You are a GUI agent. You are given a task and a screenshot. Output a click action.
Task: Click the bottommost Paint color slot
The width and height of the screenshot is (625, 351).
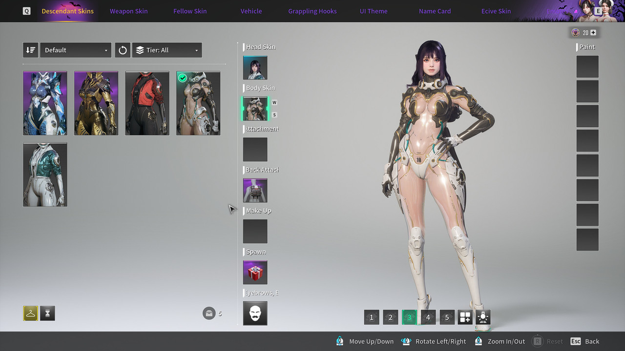click(x=587, y=239)
